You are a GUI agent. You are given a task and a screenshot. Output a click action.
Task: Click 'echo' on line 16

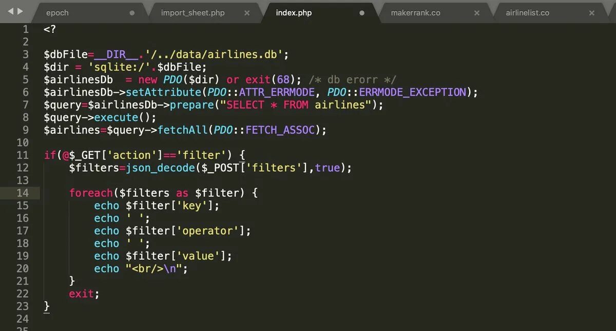click(107, 218)
